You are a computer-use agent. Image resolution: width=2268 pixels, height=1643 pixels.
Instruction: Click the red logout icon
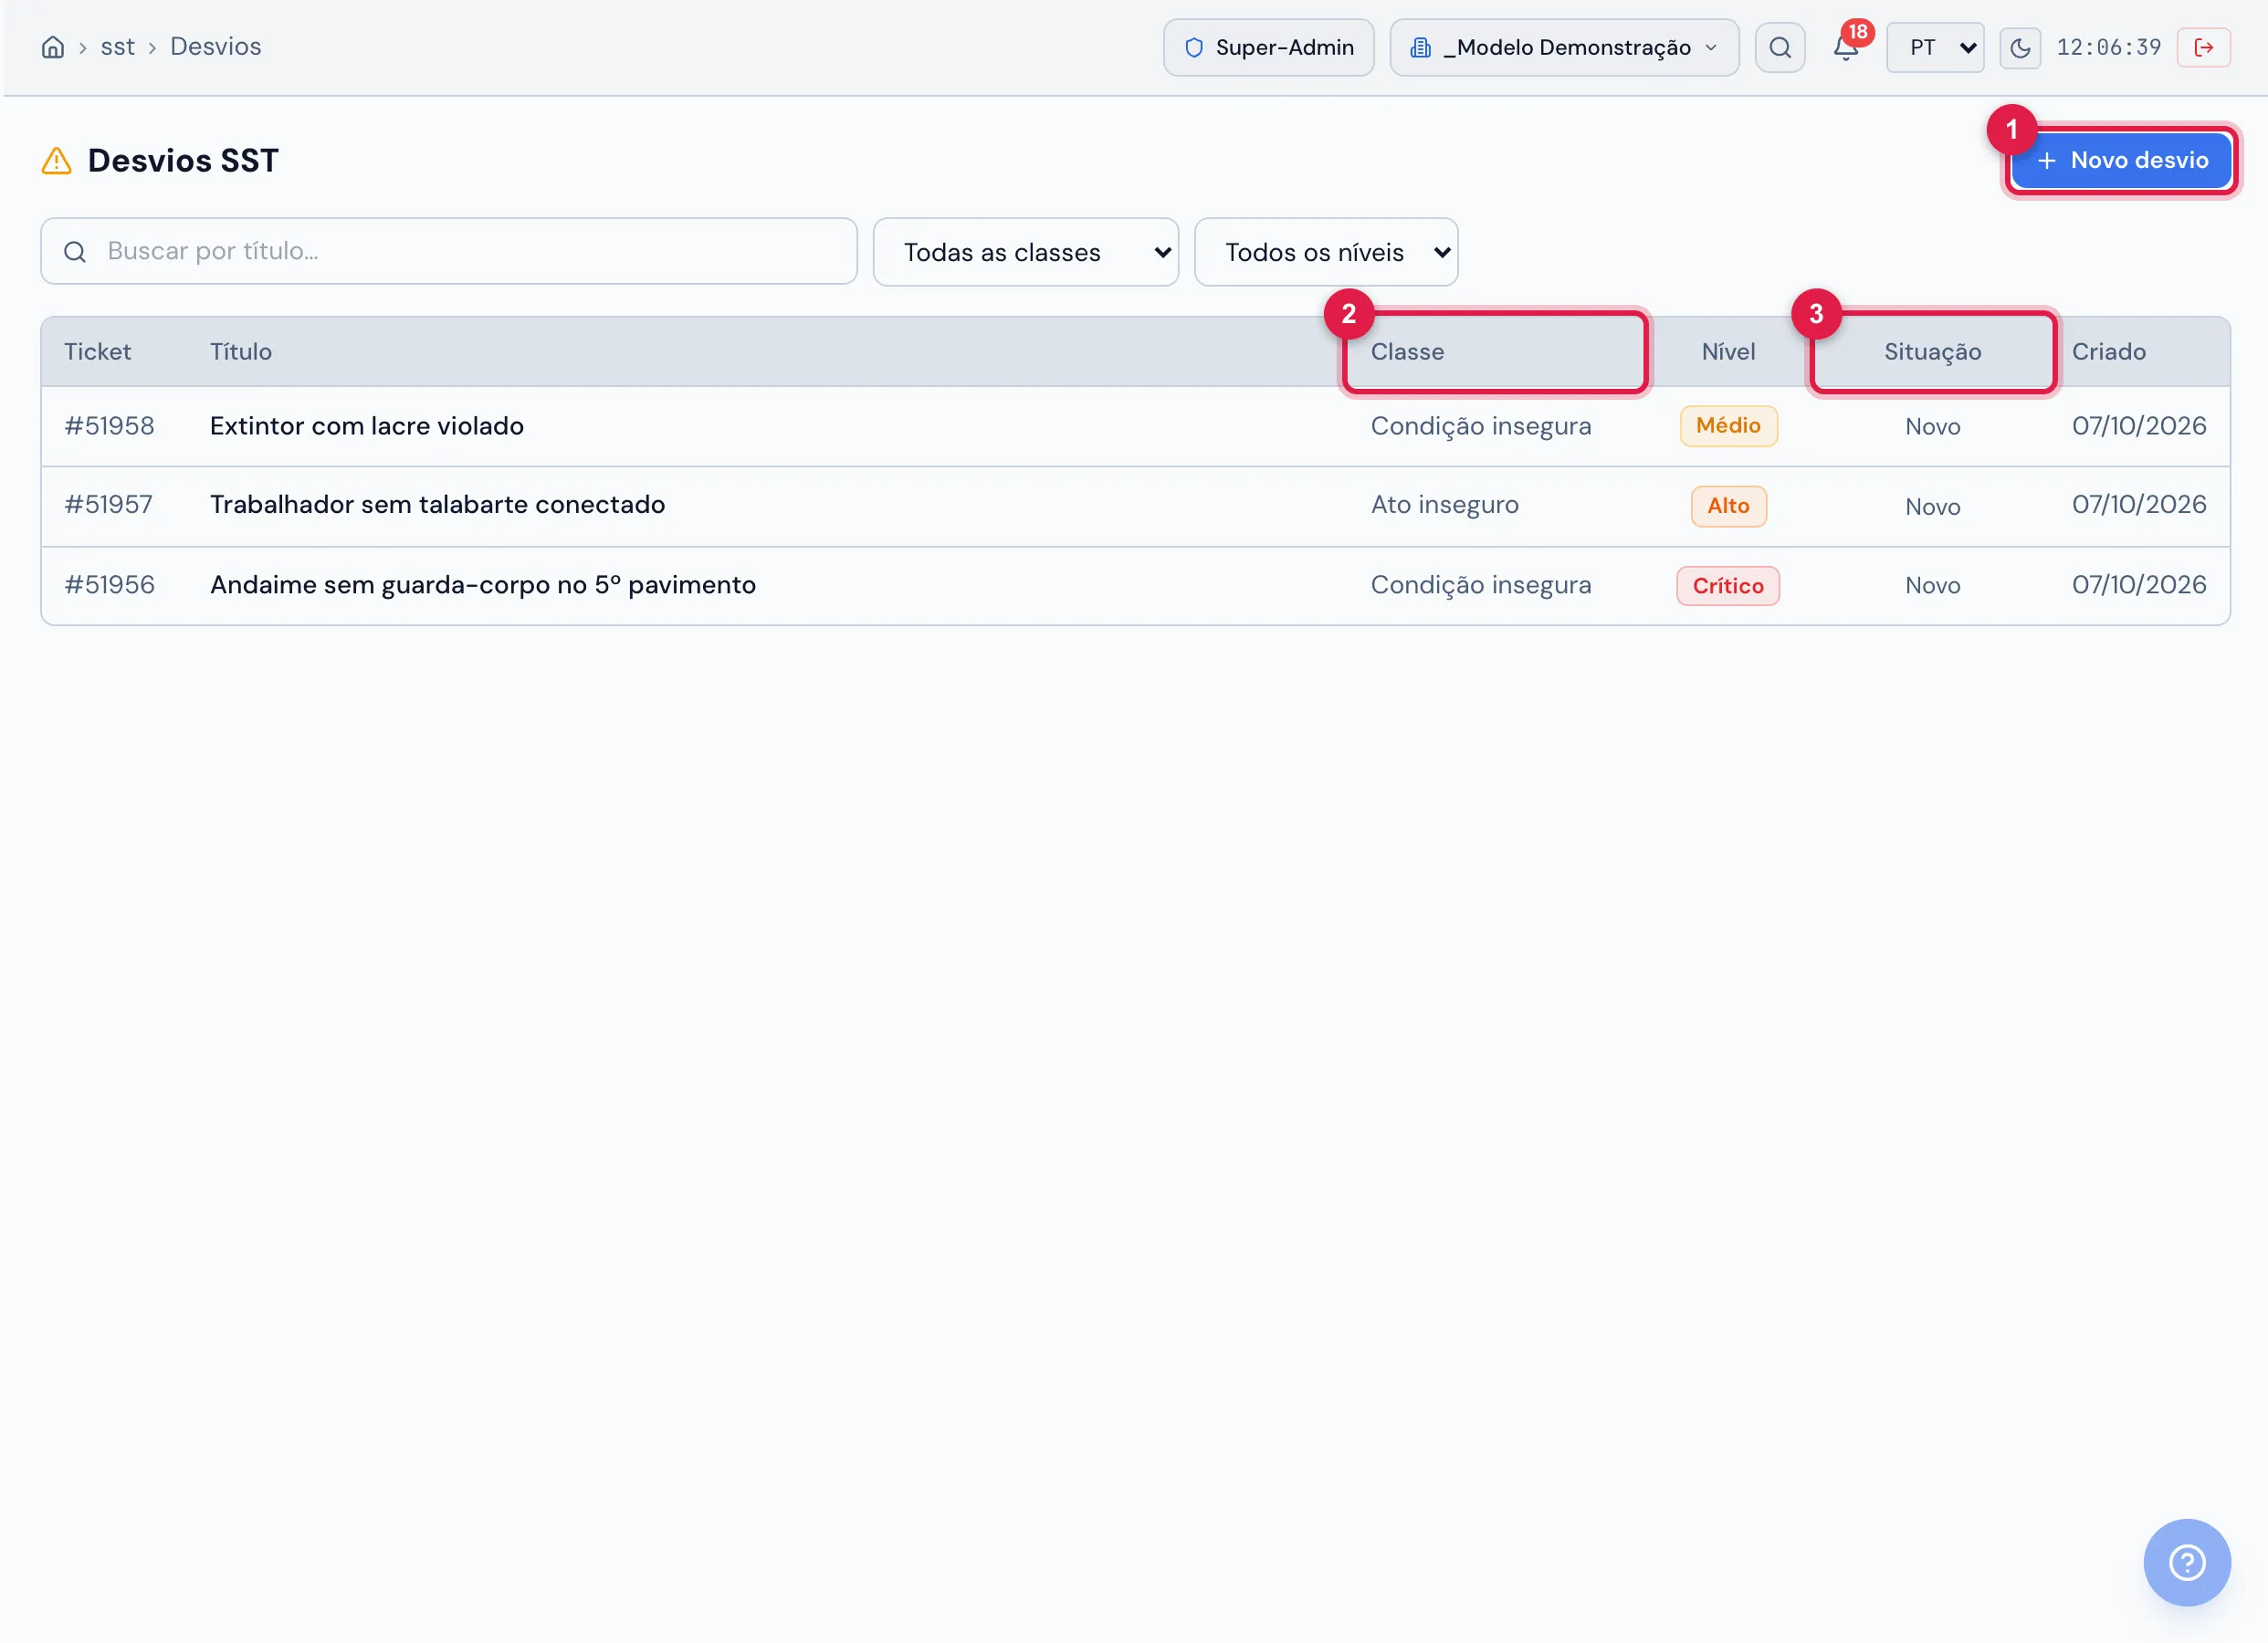click(2203, 47)
